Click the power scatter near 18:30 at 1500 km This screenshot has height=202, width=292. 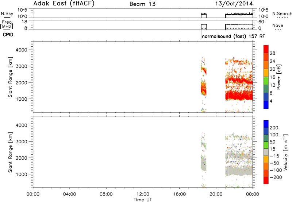pos(204,89)
